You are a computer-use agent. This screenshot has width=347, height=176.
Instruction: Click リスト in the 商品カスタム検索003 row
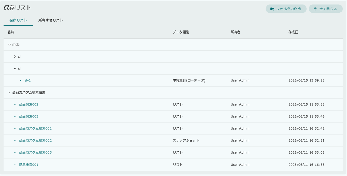tap(178, 152)
